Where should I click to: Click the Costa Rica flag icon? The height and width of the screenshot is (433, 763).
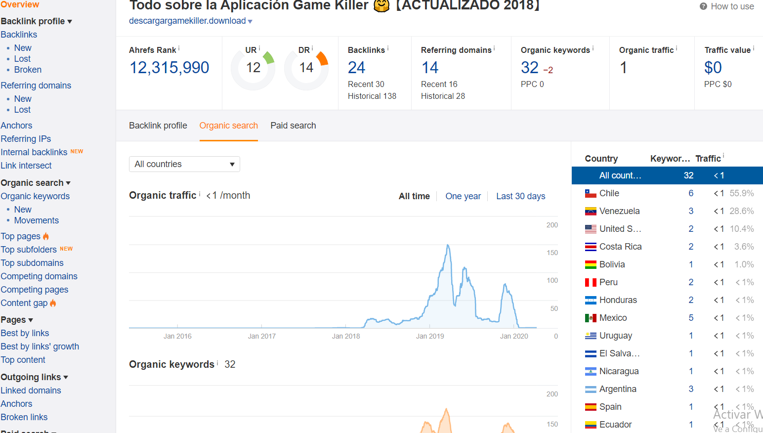point(591,247)
